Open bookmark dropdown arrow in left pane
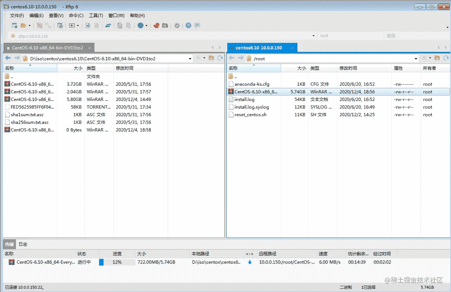 pyautogui.click(x=204, y=58)
